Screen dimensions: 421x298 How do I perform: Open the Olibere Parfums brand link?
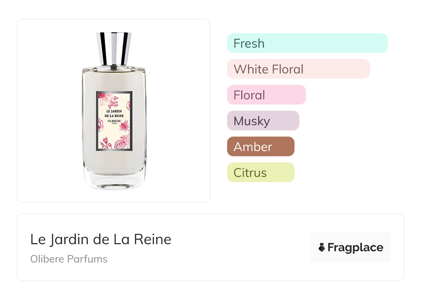69,259
